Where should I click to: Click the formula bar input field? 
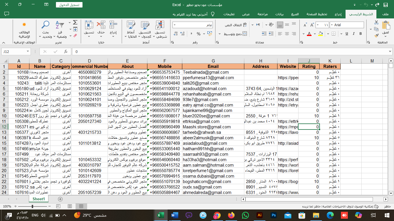(231, 52)
